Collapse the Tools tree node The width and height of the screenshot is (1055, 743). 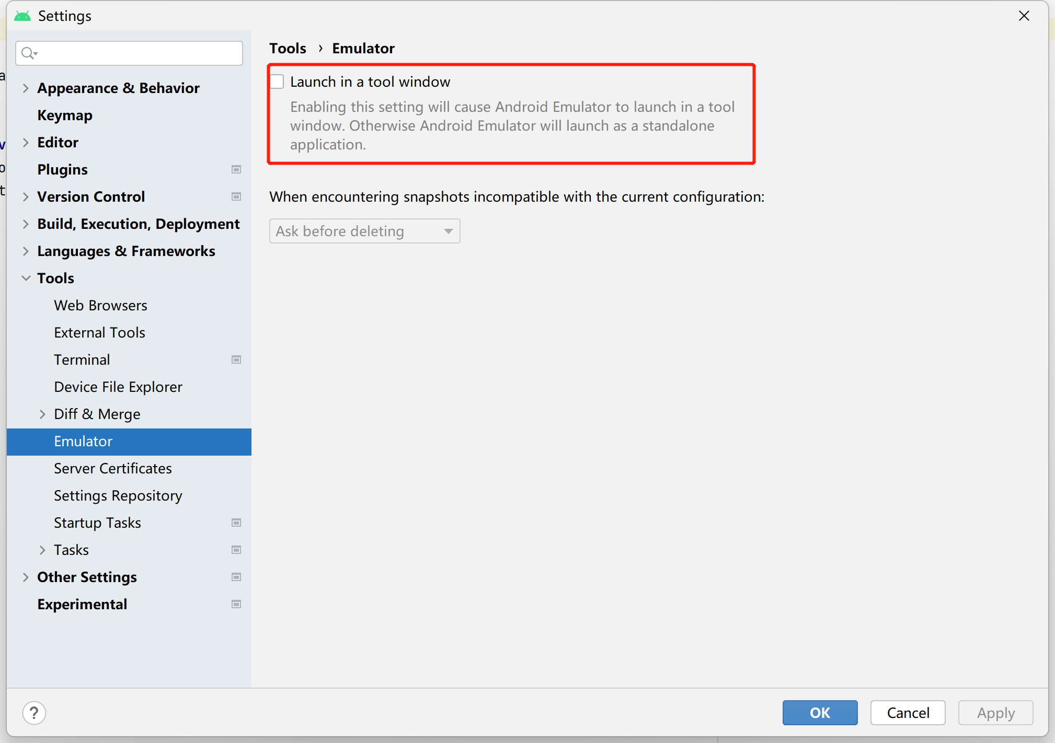[x=26, y=278]
